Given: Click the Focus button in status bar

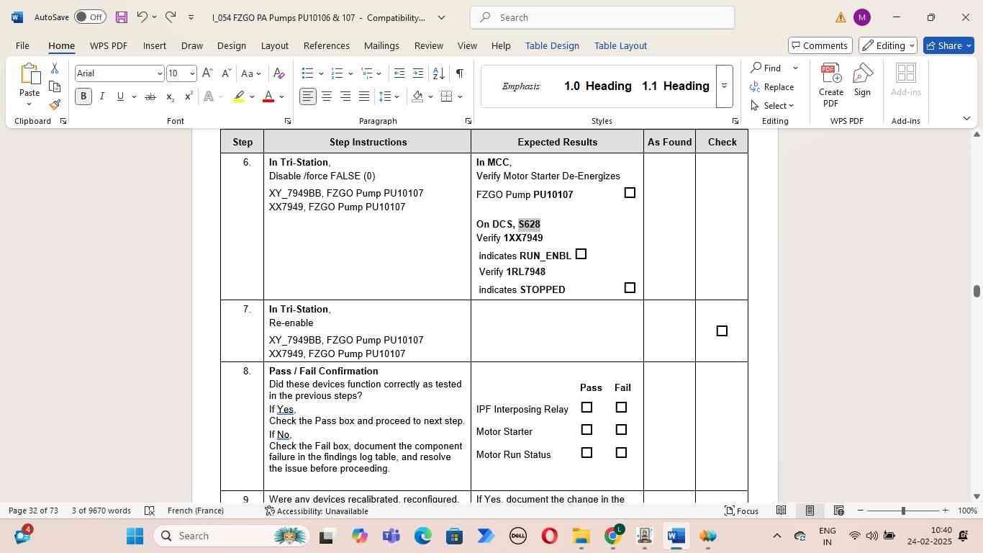Looking at the screenshot, I should [x=741, y=511].
